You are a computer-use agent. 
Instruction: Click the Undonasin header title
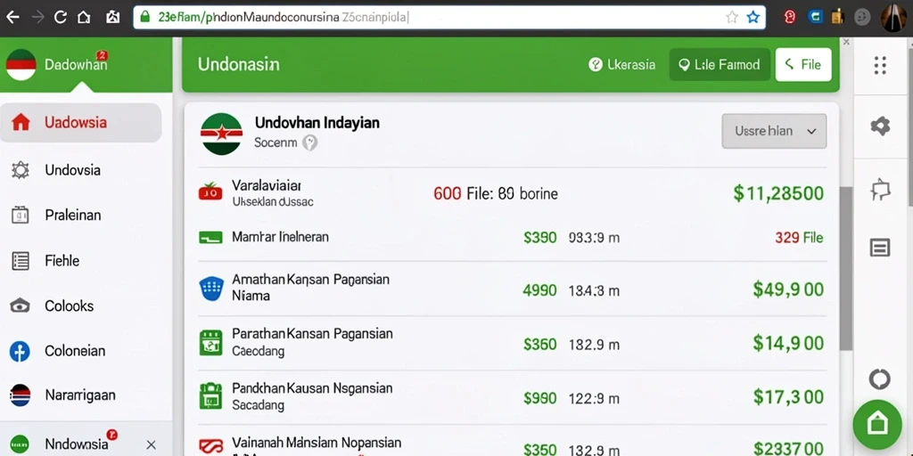tap(238, 64)
